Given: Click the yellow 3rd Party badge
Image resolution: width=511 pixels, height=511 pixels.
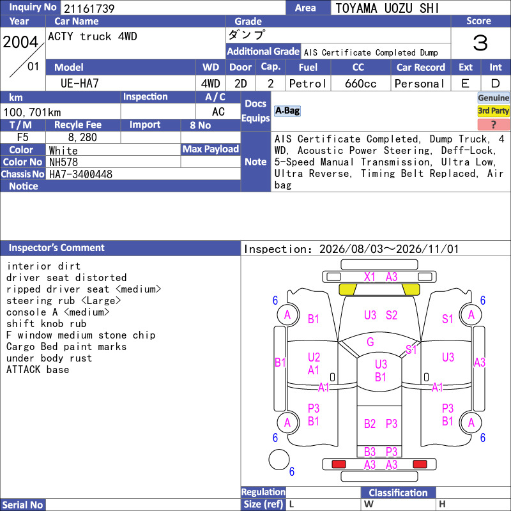Looking at the screenshot, I should 493,111.
